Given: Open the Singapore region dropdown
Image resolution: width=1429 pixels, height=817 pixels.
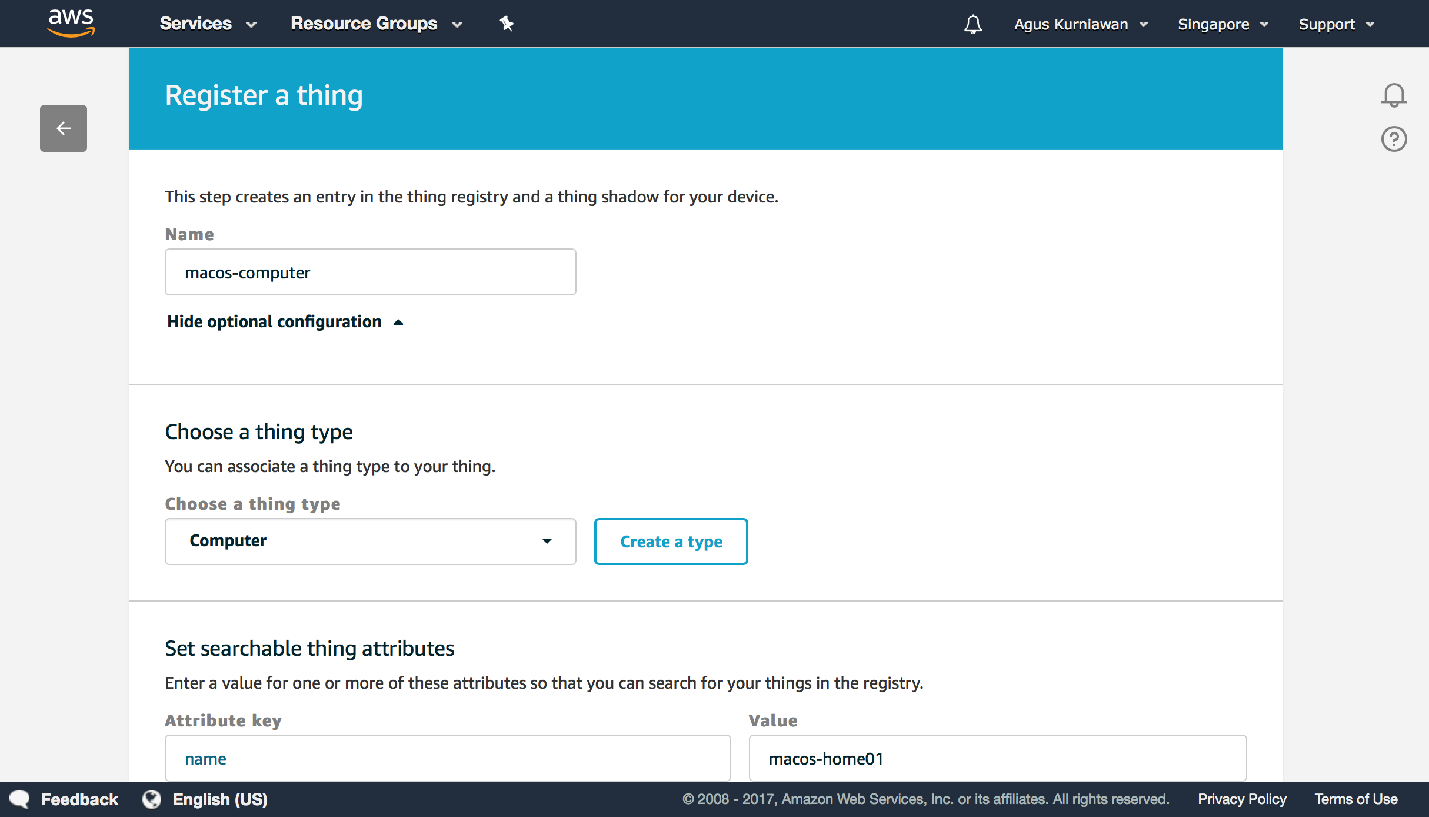Looking at the screenshot, I should coord(1223,24).
